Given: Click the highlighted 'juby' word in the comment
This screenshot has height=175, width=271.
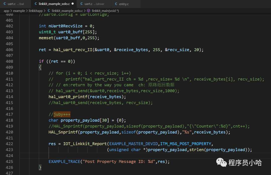Looking at the screenshot, I should [x=58, y=114].
